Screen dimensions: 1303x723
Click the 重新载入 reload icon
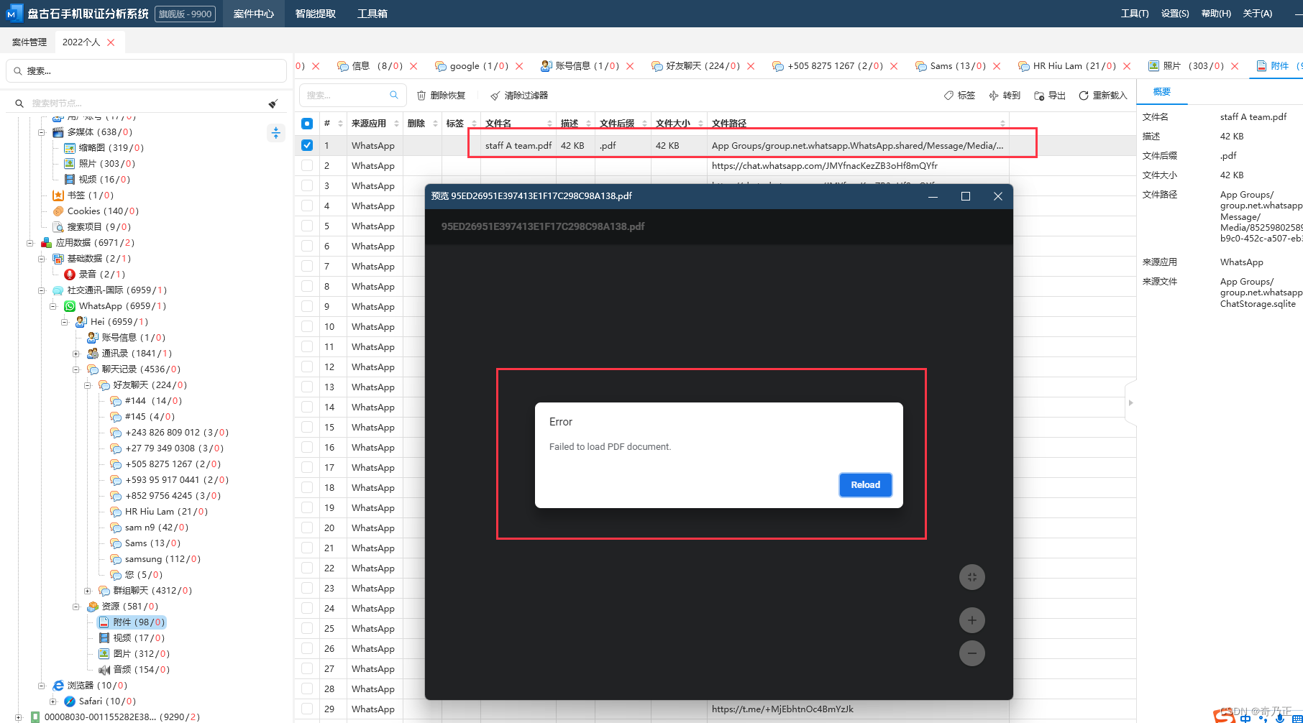(1083, 96)
